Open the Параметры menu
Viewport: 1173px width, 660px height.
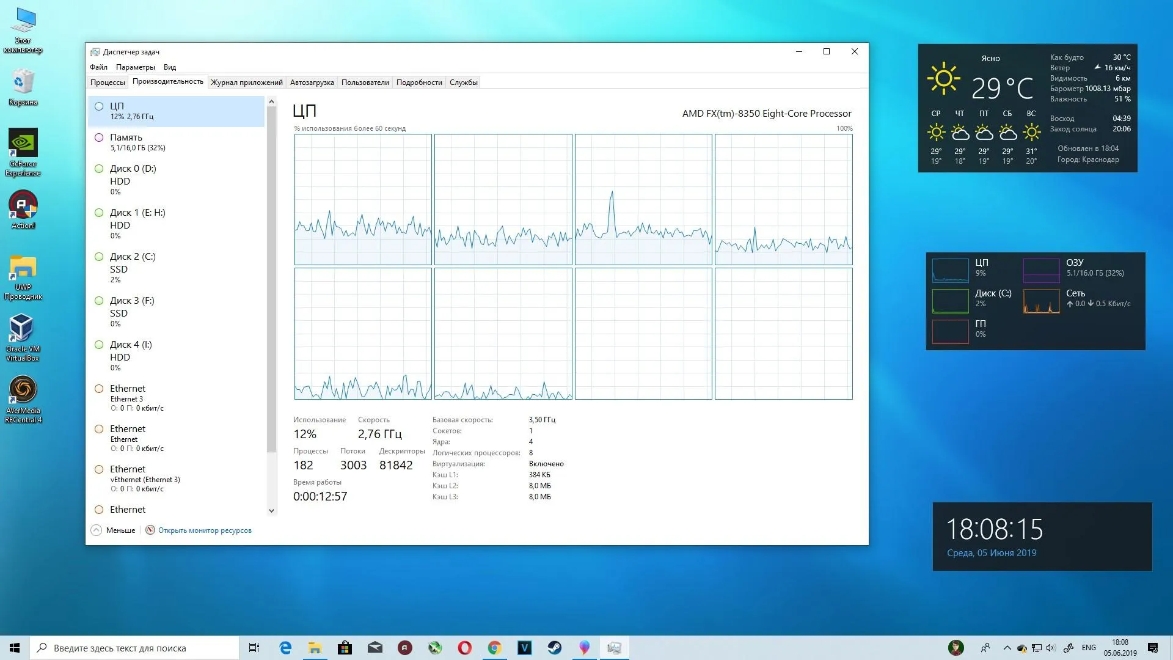[x=135, y=67]
